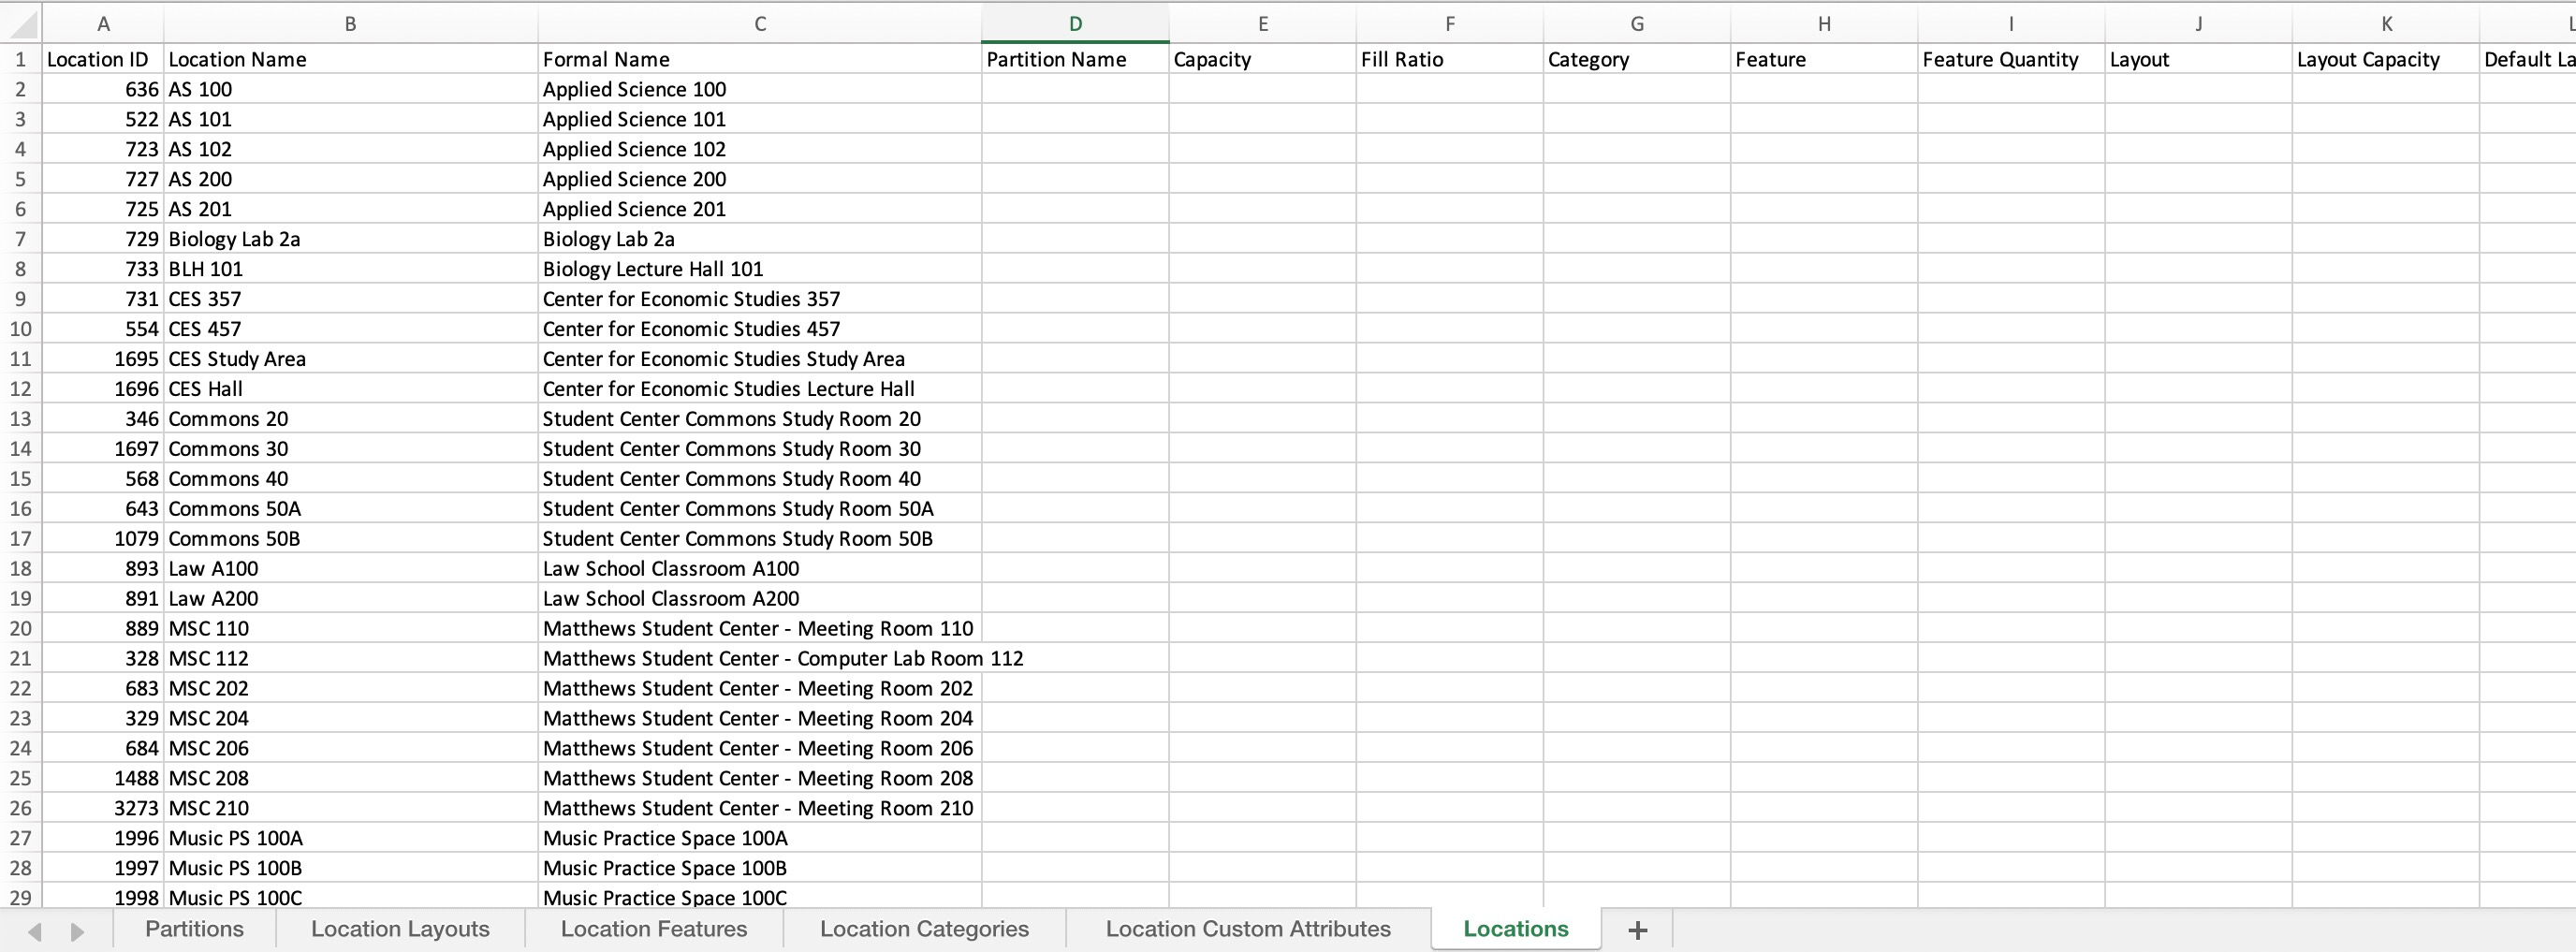Select row 29 header
2576x952 pixels.
21,897
